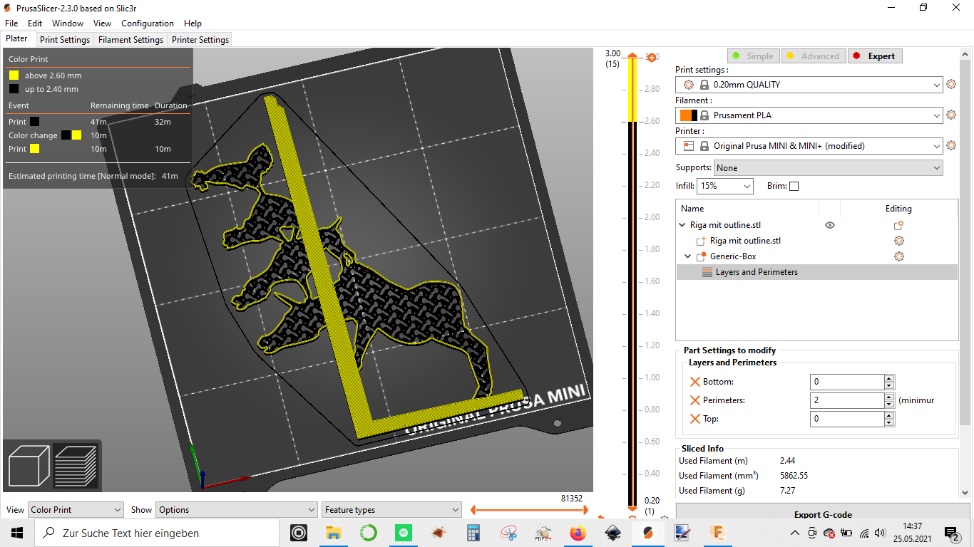Open the File menu
The height and width of the screenshot is (547, 974).
click(11, 24)
